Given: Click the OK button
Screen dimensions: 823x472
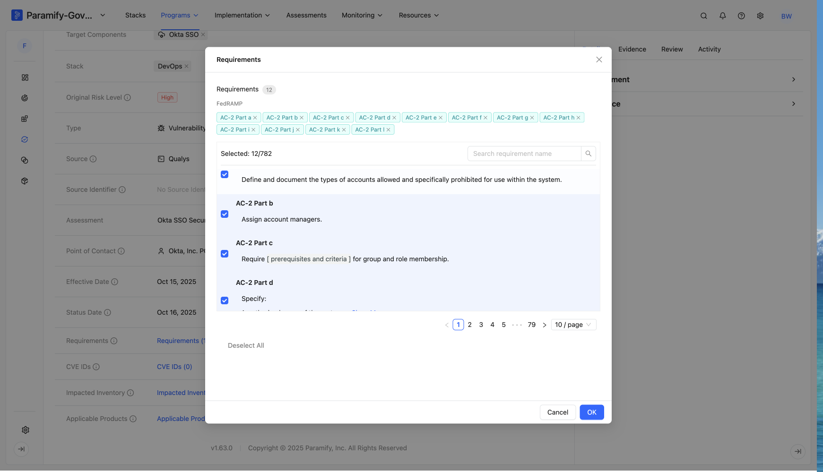Looking at the screenshot, I should click(x=592, y=412).
